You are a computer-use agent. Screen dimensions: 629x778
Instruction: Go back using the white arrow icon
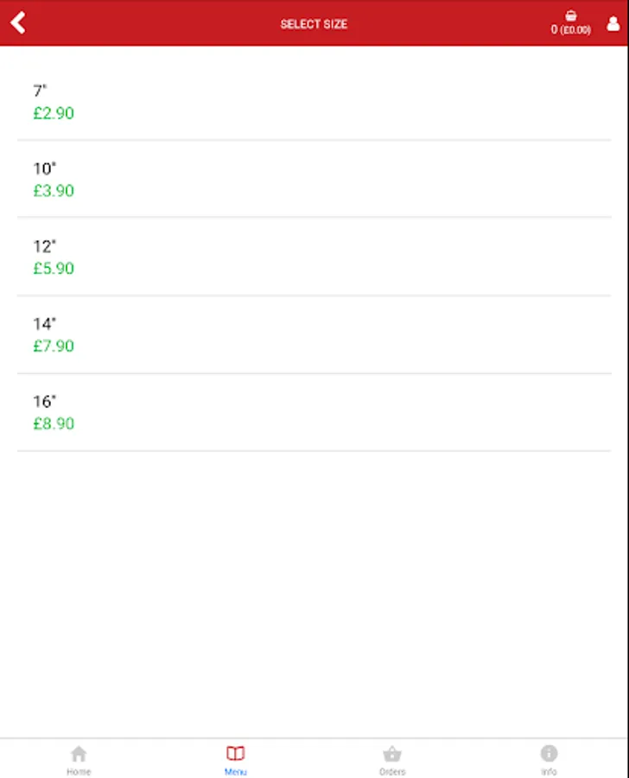pos(18,22)
